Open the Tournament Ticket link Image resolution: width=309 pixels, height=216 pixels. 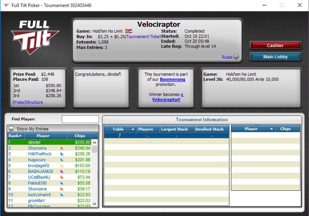143,37
